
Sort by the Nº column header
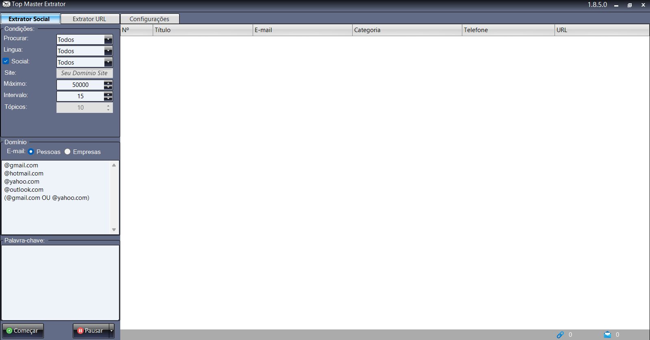[x=136, y=30]
